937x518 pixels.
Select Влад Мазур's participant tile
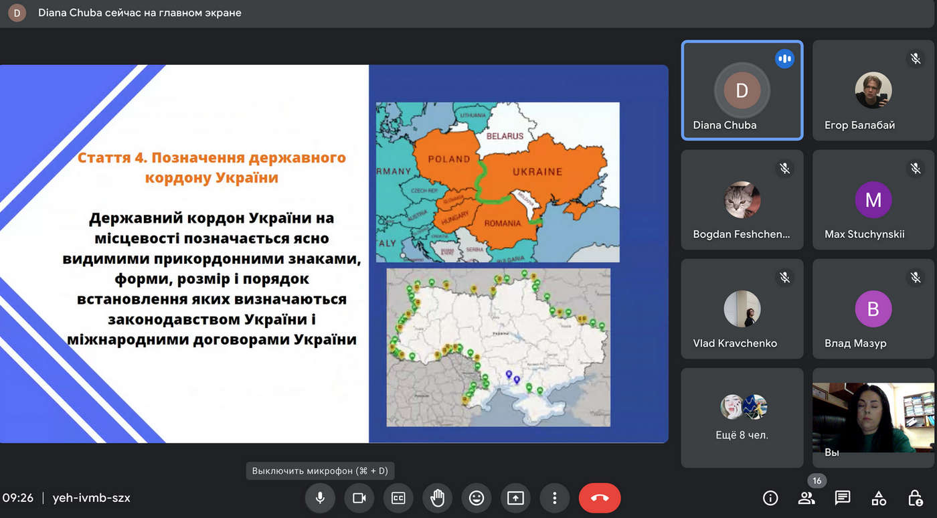873,309
